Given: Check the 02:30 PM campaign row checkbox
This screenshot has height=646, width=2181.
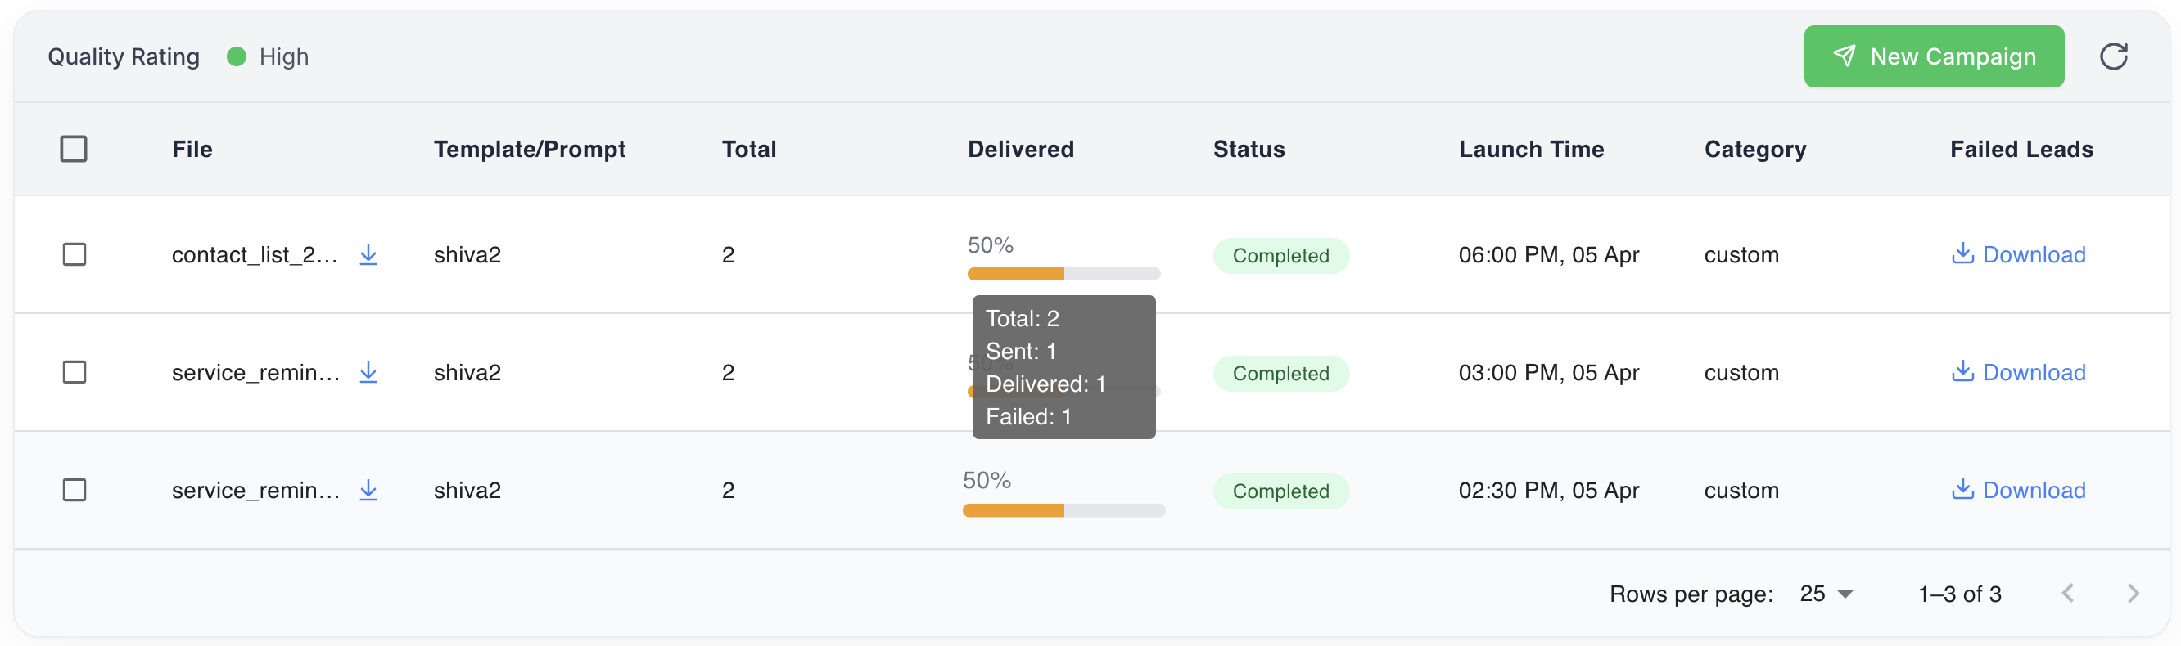Looking at the screenshot, I should [75, 490].
